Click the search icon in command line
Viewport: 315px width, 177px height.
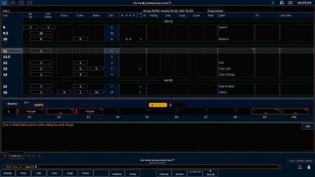tap(279, 167)
